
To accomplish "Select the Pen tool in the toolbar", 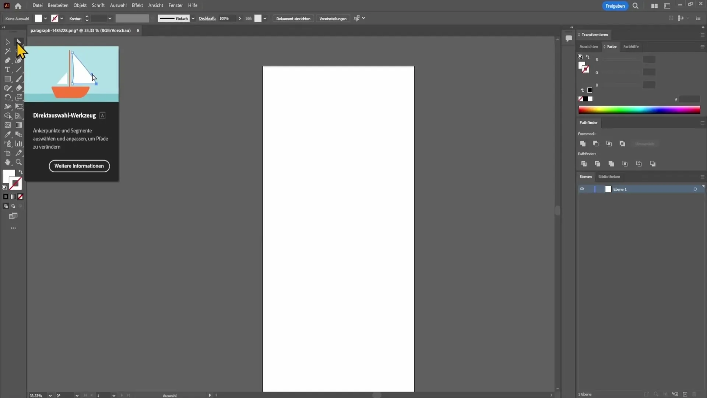I will (7, 60).
